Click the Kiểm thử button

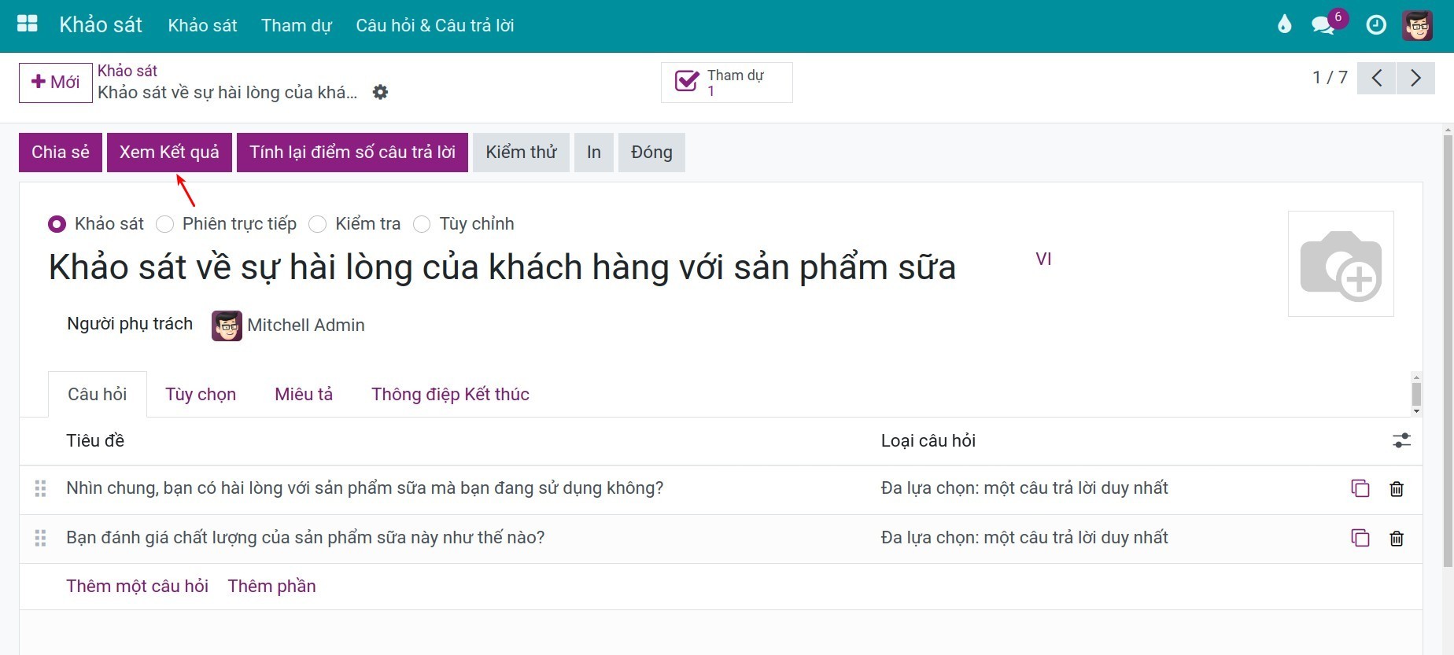[521, 152]
